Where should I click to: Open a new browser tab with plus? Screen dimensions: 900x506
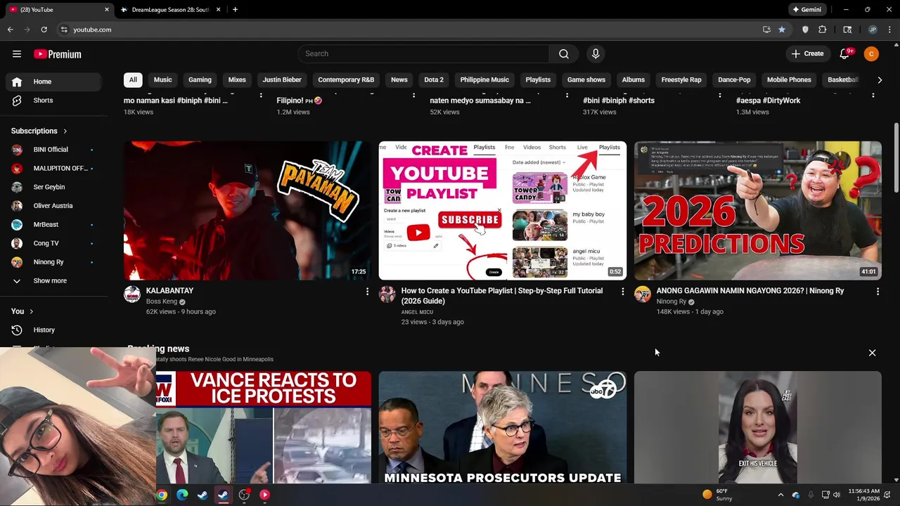(x=235, y=10)
